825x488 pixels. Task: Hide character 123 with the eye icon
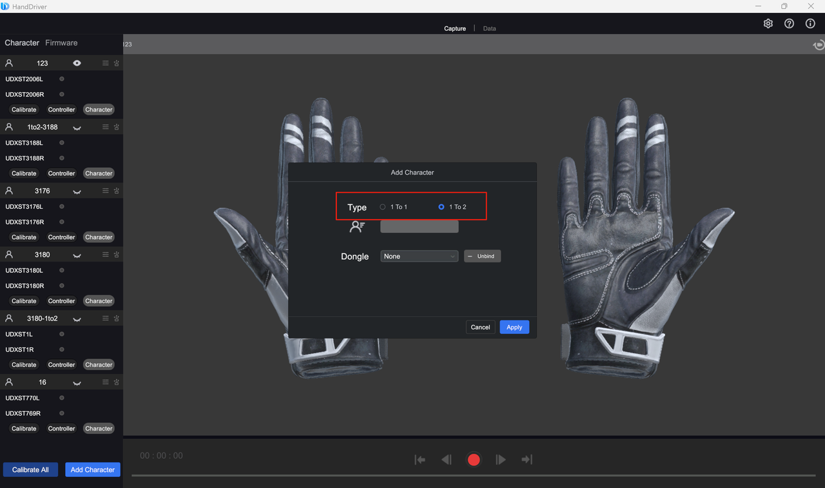click(77, 63)
